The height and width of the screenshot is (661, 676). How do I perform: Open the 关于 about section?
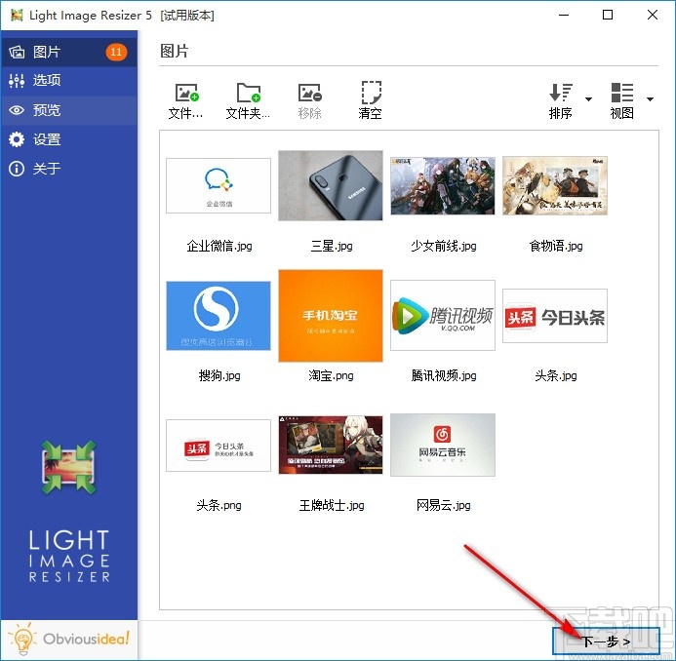[x=69, y=169]
